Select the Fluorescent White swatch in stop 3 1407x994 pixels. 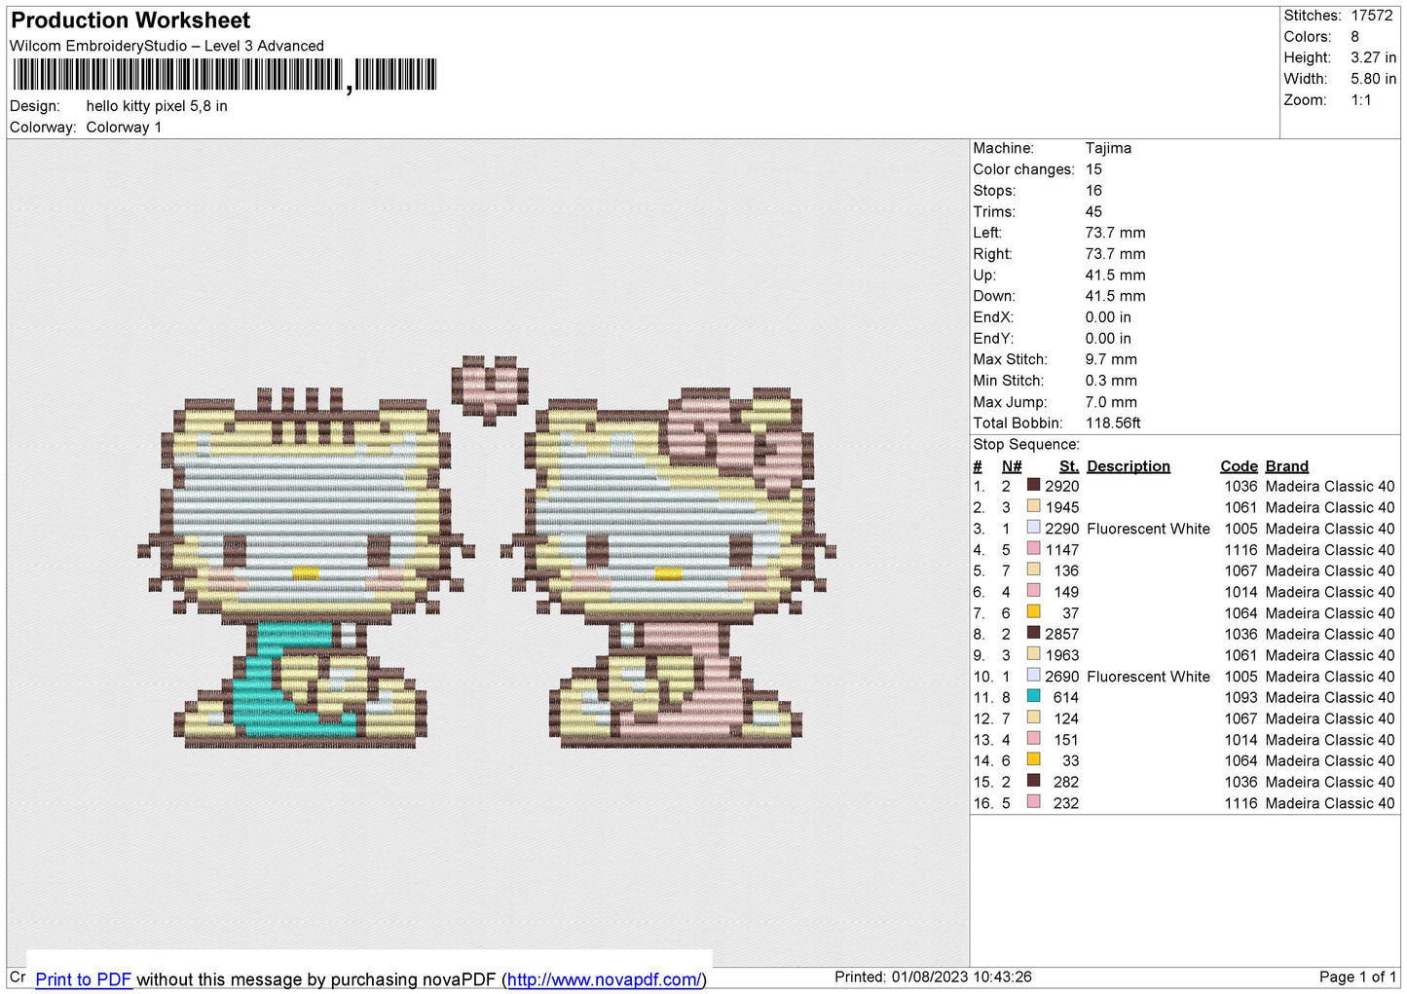tap(1033, 528)
